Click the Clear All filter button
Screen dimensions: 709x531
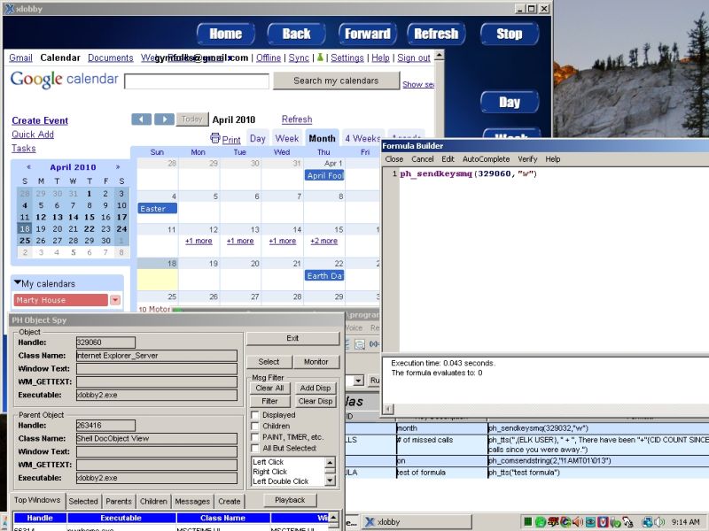pyautogui.click(x=269, y=388)
